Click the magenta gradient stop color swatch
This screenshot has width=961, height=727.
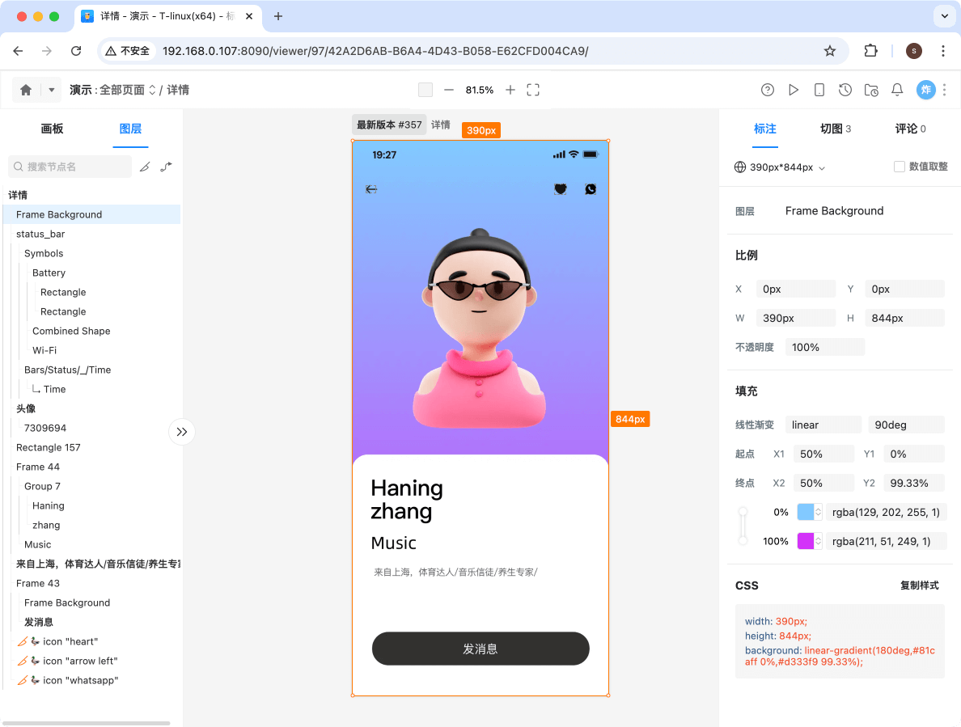point(804,541)
